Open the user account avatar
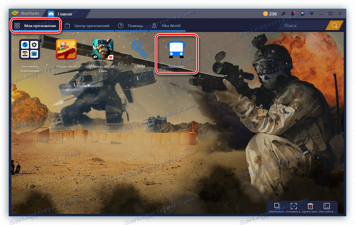This screenshot has height=225, width=355. click(x=302, y=13)
